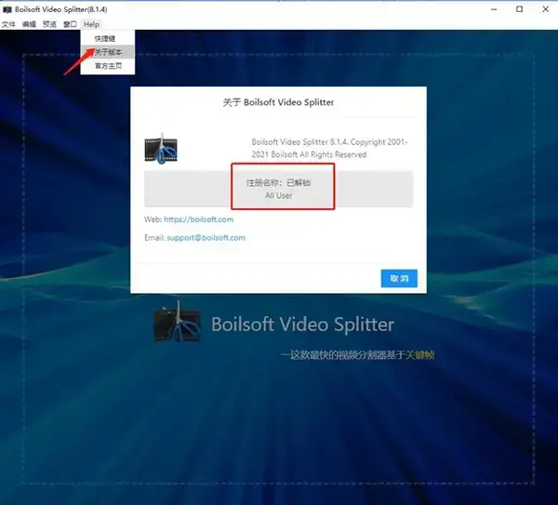This screenshot has width=558, height=505.
Task: Minimize the Boilsoft window
Action: pos(494,9)
